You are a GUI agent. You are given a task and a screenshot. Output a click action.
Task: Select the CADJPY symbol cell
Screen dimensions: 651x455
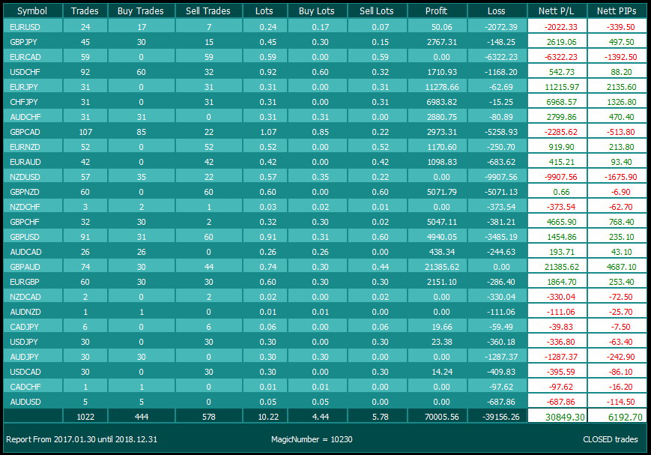[33, 327]
